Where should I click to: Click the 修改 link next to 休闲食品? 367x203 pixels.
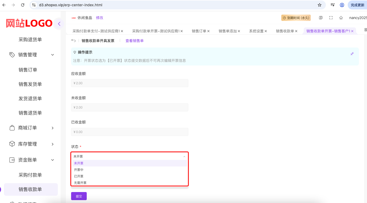pyautogui.click(x=99, y=18)
